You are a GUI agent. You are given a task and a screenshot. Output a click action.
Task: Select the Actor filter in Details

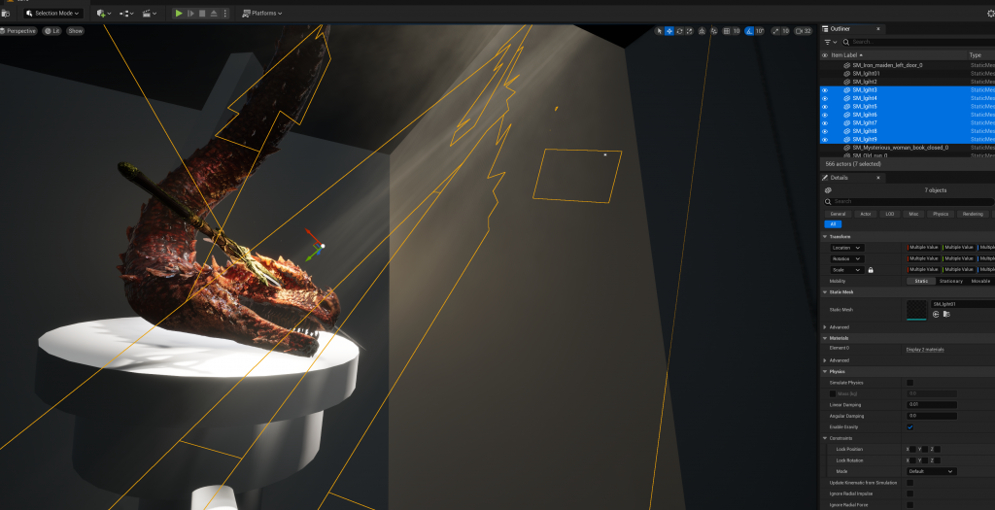pos(866,215)
